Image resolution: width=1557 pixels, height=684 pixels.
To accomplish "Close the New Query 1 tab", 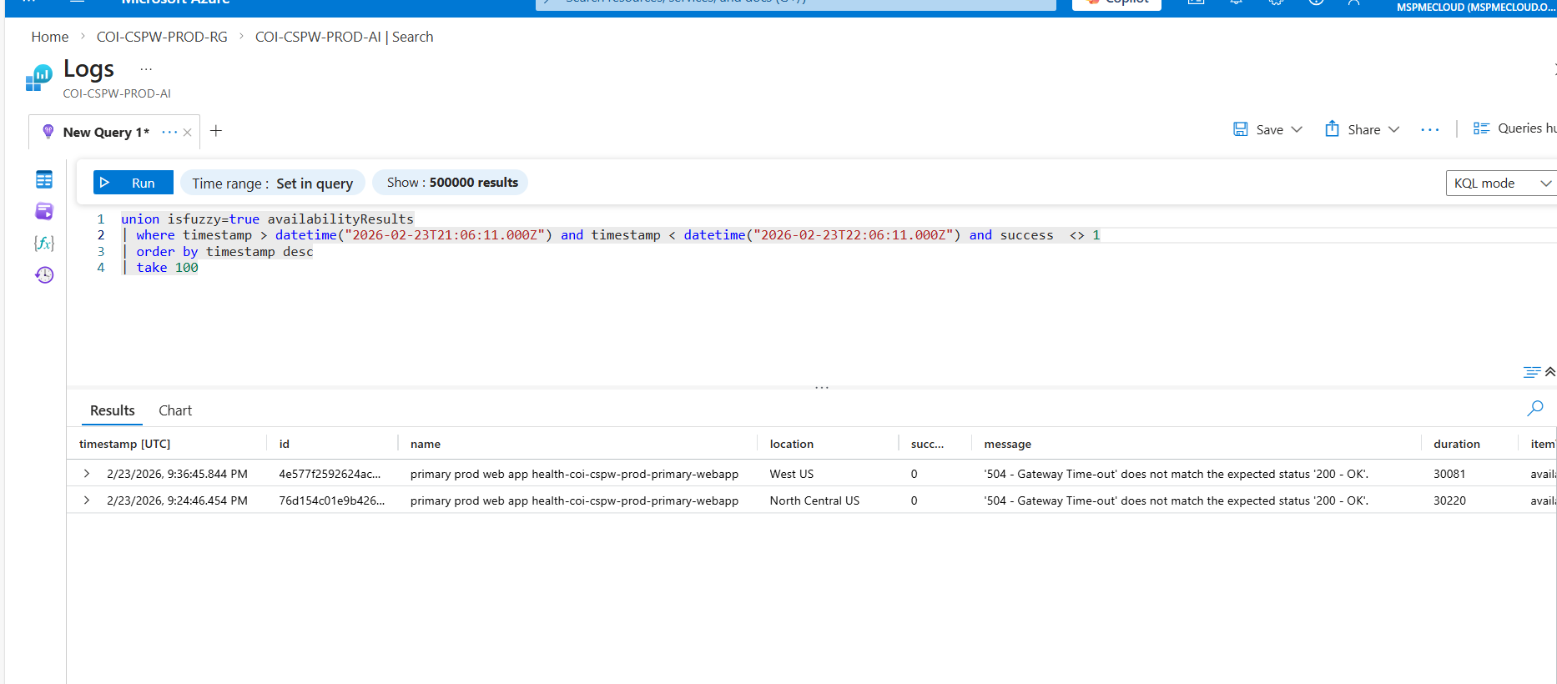I will click(x=188, y=132).
